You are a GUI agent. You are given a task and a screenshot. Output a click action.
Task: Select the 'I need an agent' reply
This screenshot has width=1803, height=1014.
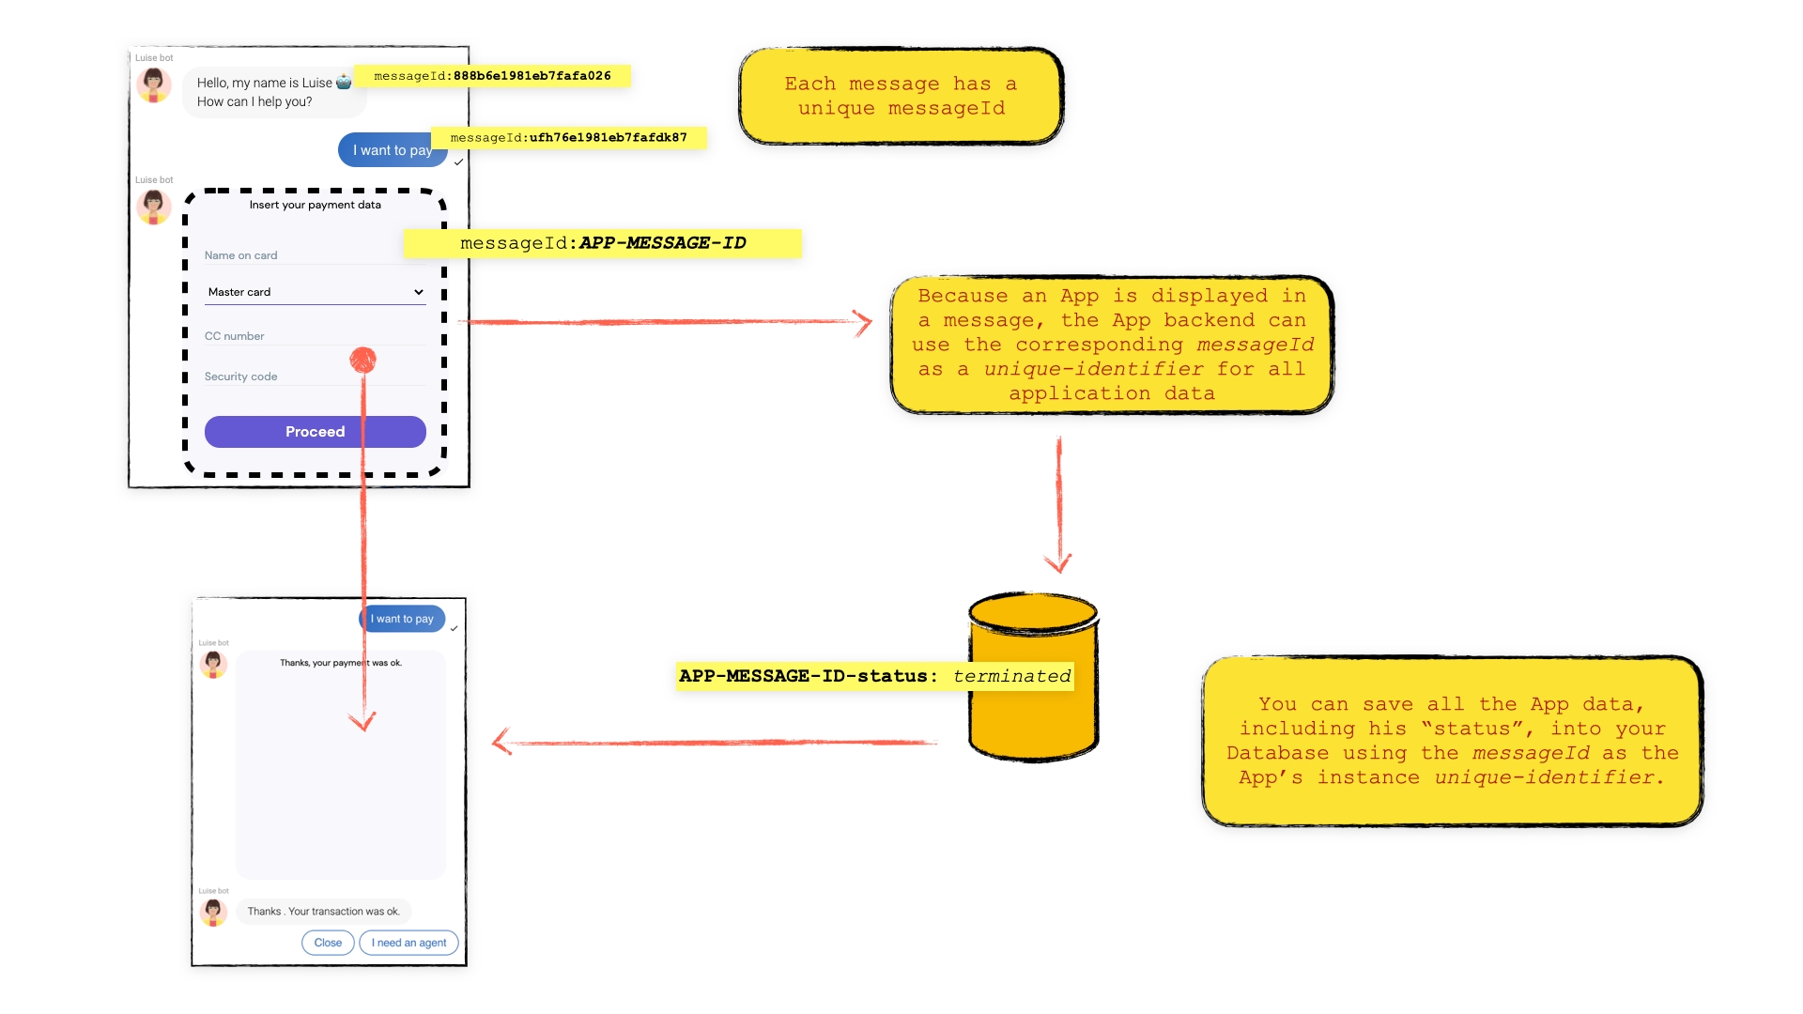tap(408, 943)
